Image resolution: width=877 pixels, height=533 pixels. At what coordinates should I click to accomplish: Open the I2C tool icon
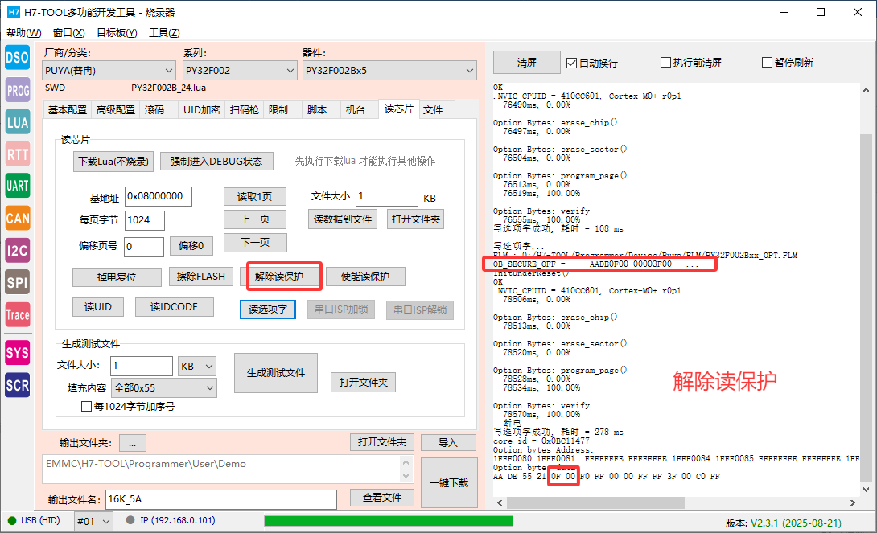(x=18, y=250)
